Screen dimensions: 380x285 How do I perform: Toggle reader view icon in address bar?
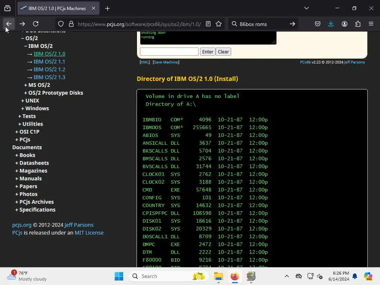tap(208, 24)
